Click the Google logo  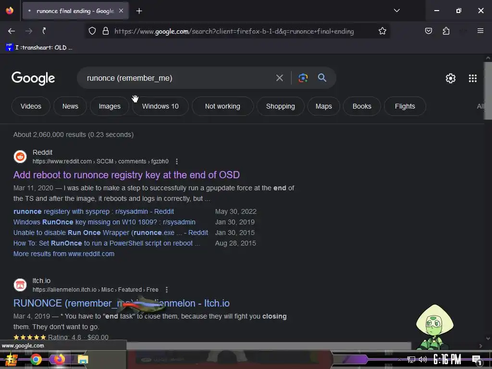[x=33, y=78]
